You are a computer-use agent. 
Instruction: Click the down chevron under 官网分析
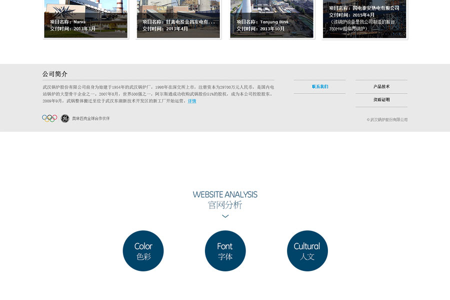click(225, 216)
